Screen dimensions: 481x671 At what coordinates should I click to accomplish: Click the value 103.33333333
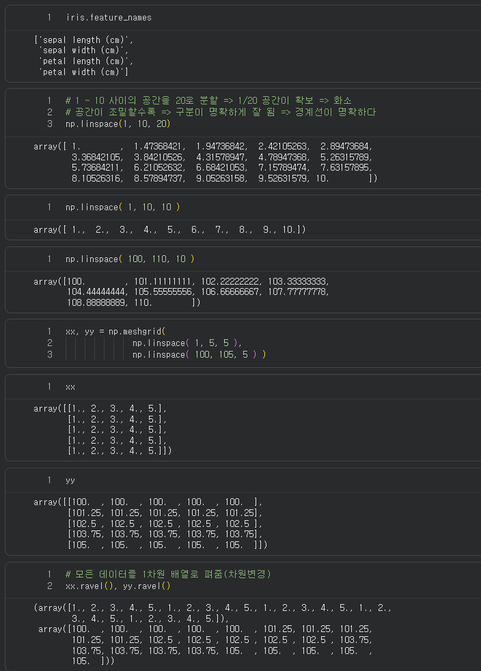pyautogui.click(x=297, y=282)
